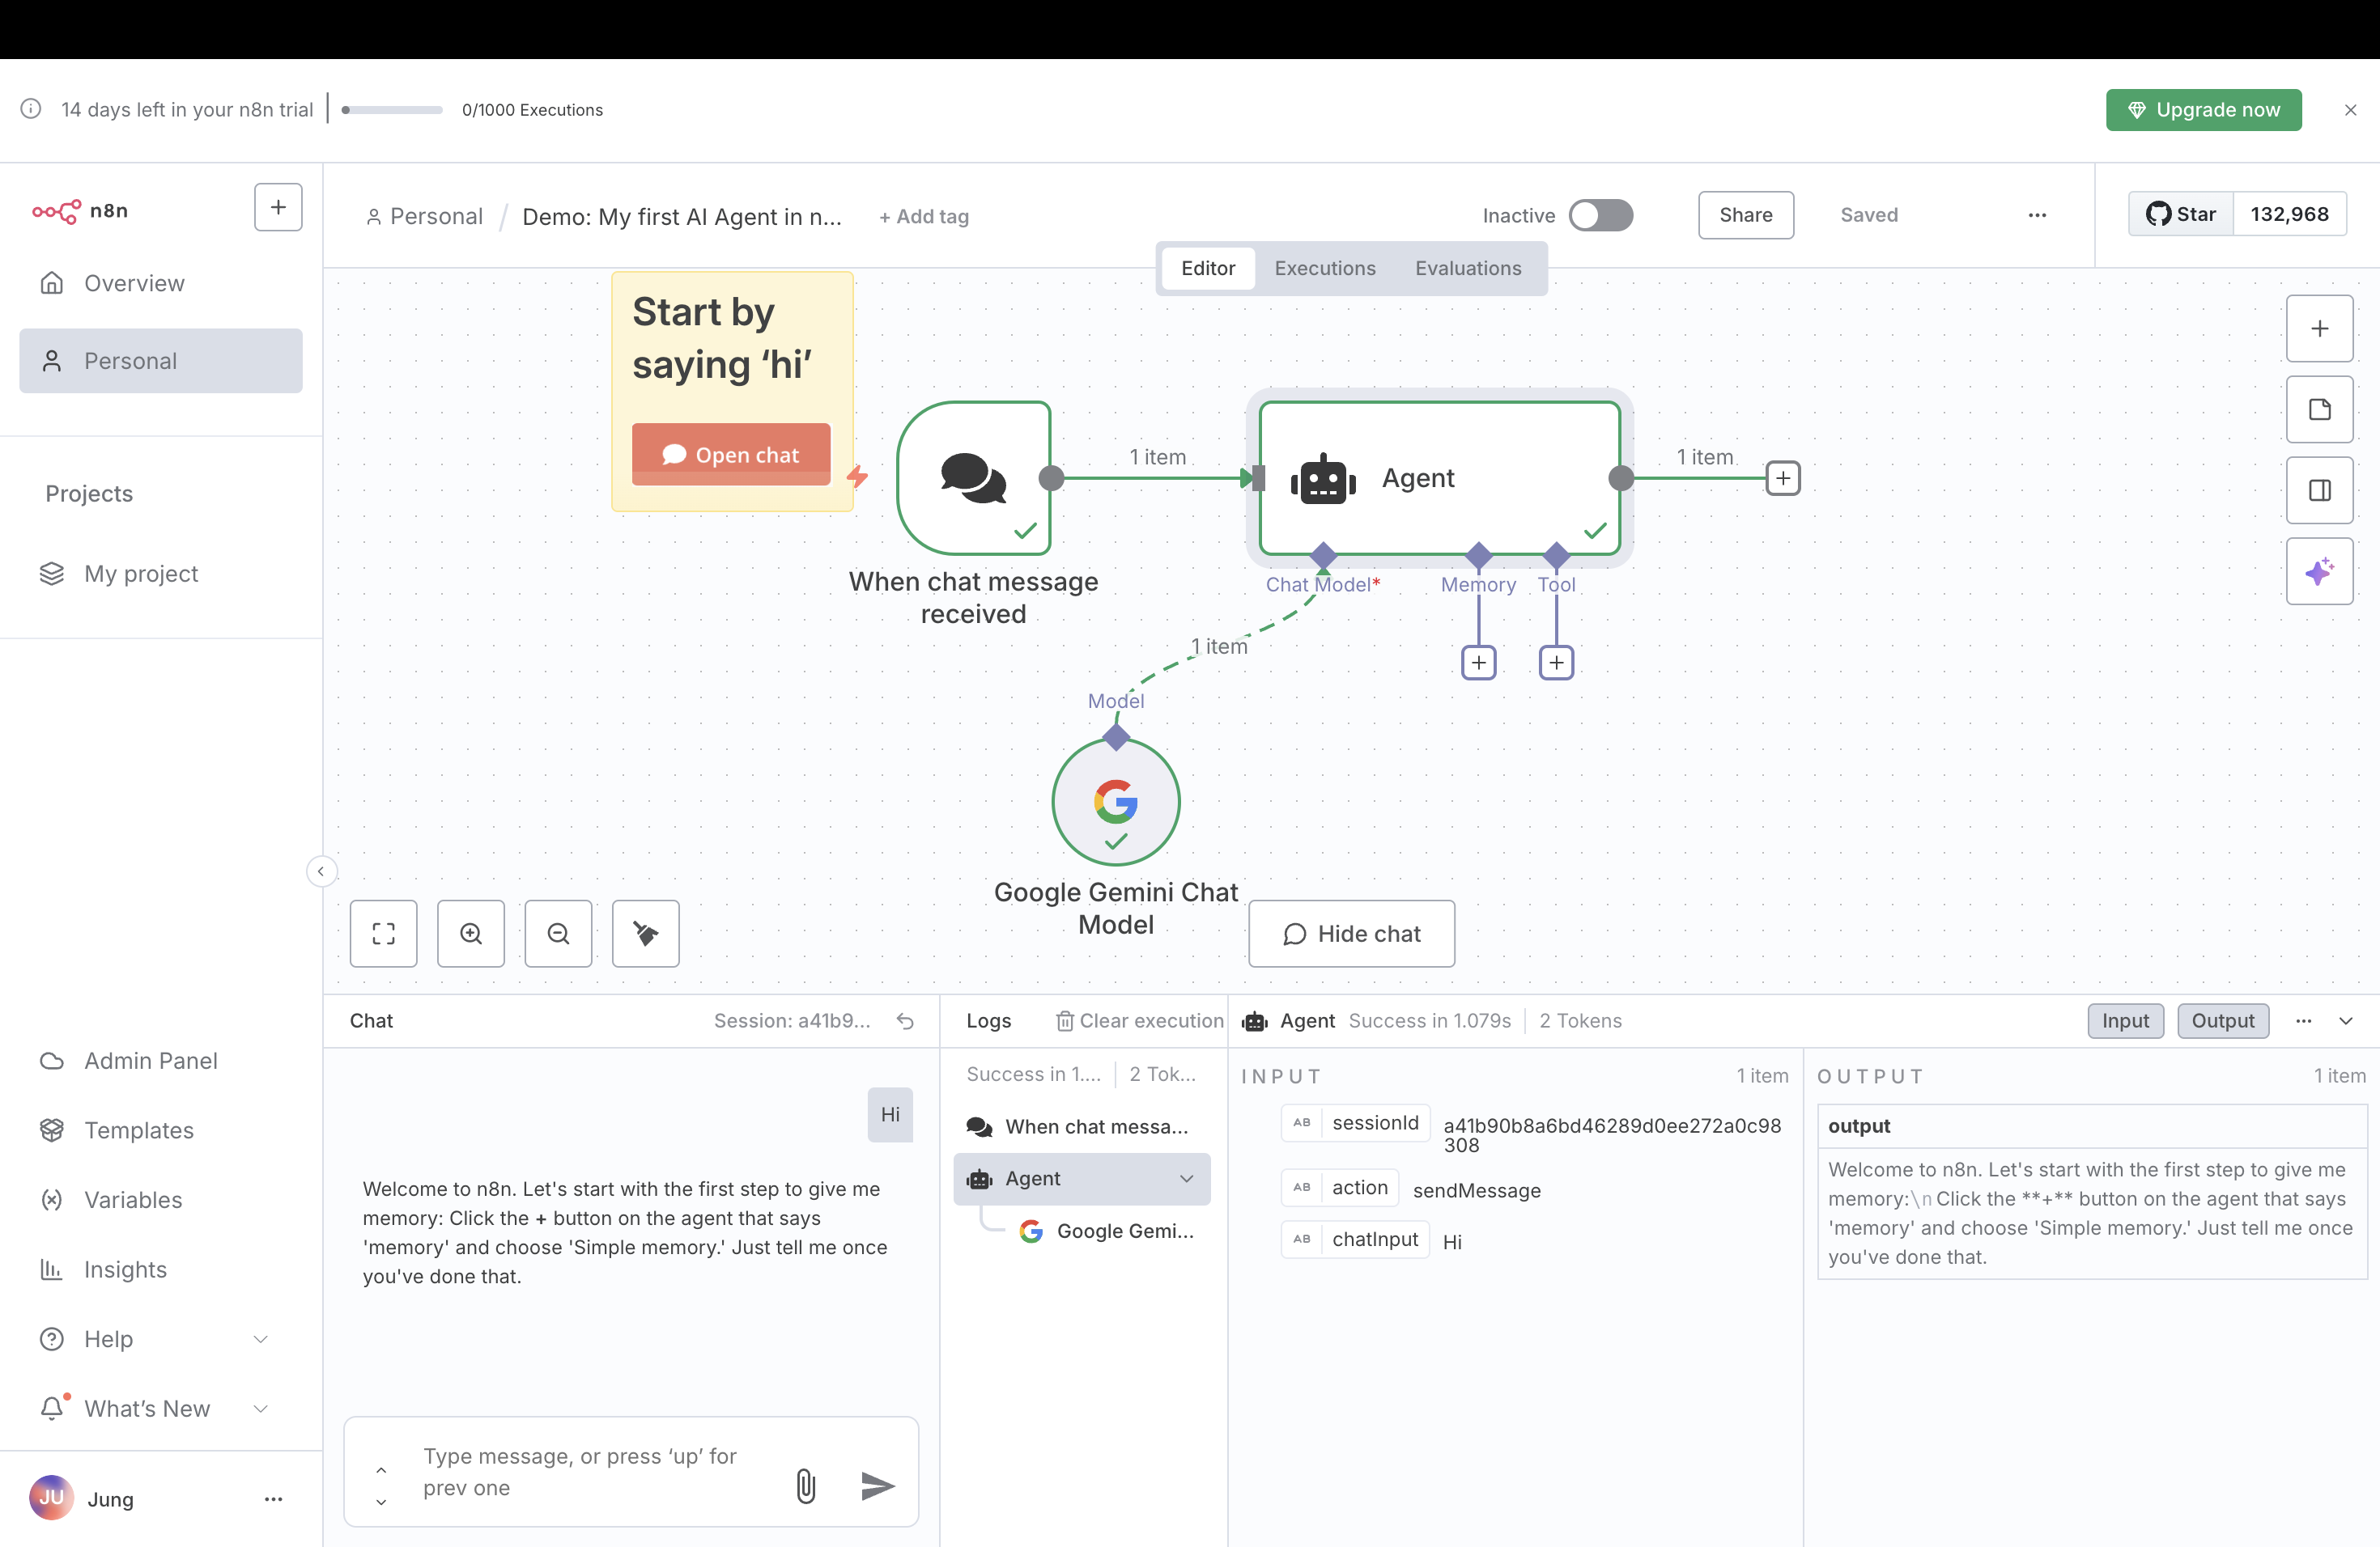Image resolution: width=2380 pixels, height=1547 pixels.
Task: Clear execution in the Logs panel
Action: click(x=1140, y=1020)
